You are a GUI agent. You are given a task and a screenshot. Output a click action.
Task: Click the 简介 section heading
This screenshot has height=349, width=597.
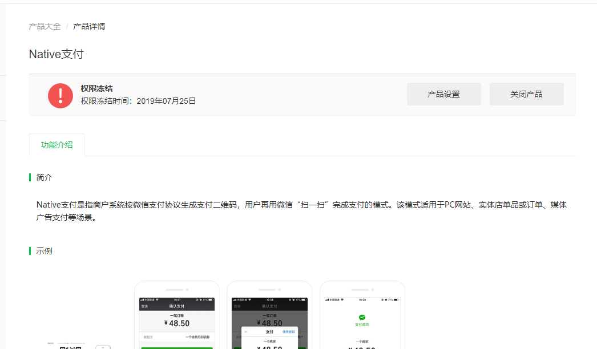[44, 177]
